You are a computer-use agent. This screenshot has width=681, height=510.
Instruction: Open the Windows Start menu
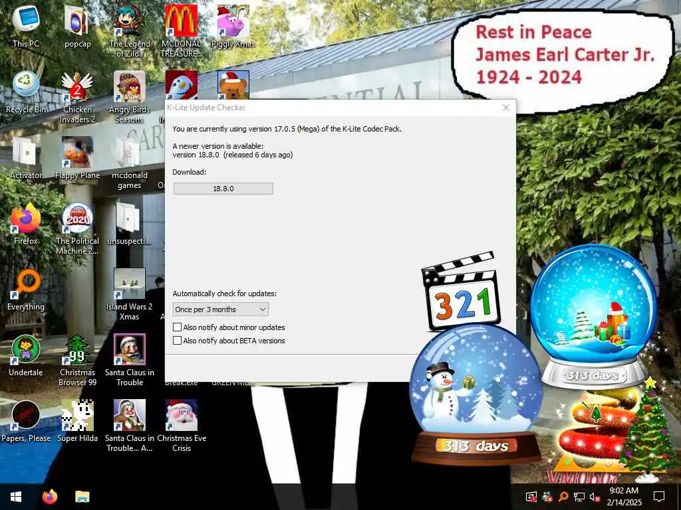[x=16, y=497]
